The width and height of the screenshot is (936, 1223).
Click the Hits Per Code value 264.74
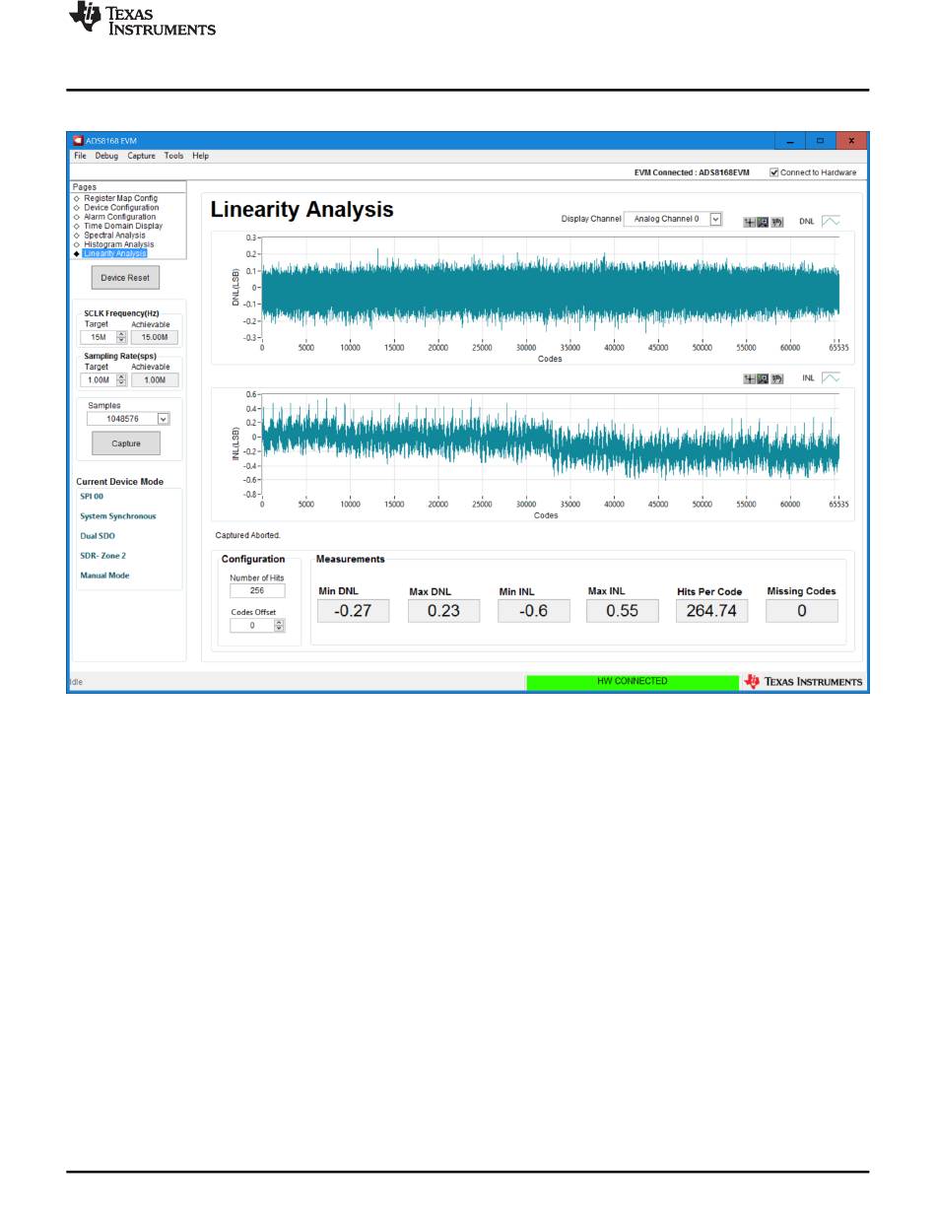pyautogui.click(x=712, y=611)
